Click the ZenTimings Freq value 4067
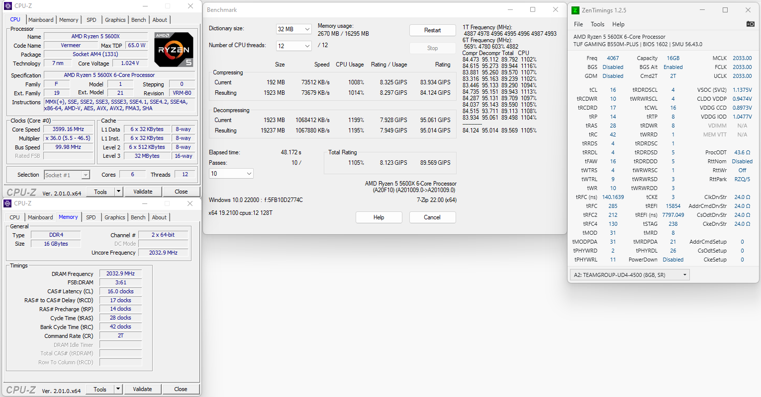Viewport: 761px width, 397px height. [x=613, y=58]
